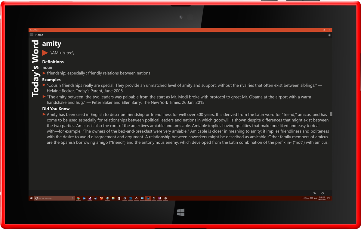
Task: Click the circular logo icon at top right
Action: (329, 35)
